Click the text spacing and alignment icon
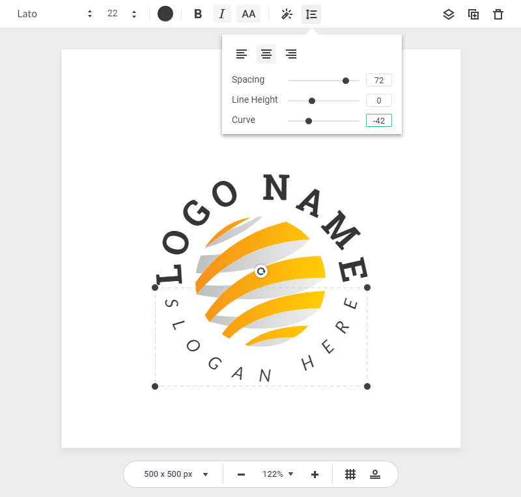The height and width of the screenshot is (497, 521). point(311,14)
